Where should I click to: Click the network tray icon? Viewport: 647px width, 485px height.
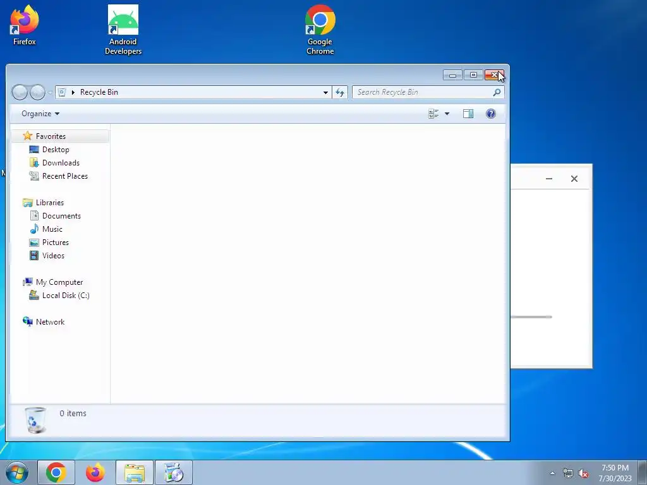568,474
